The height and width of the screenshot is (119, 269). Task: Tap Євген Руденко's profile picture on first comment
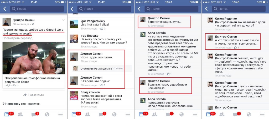210,20
